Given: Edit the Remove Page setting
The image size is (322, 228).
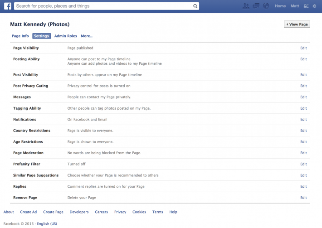Looking at the screenshot, I should 303,198.
